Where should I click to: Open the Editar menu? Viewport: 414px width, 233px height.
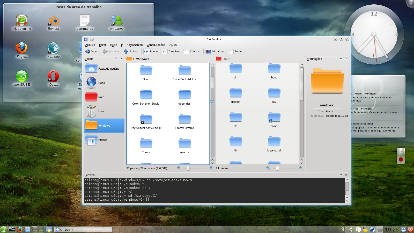(x=102, y=45)
